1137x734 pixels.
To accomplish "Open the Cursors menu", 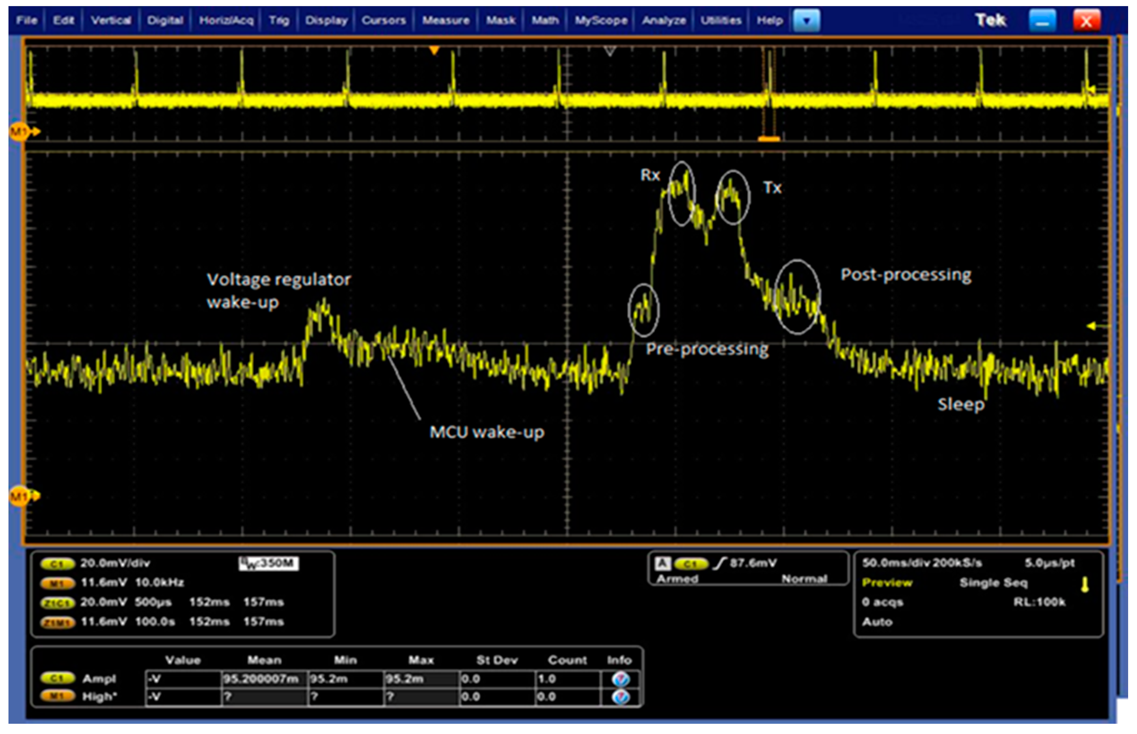I will [x=383, y=20].
